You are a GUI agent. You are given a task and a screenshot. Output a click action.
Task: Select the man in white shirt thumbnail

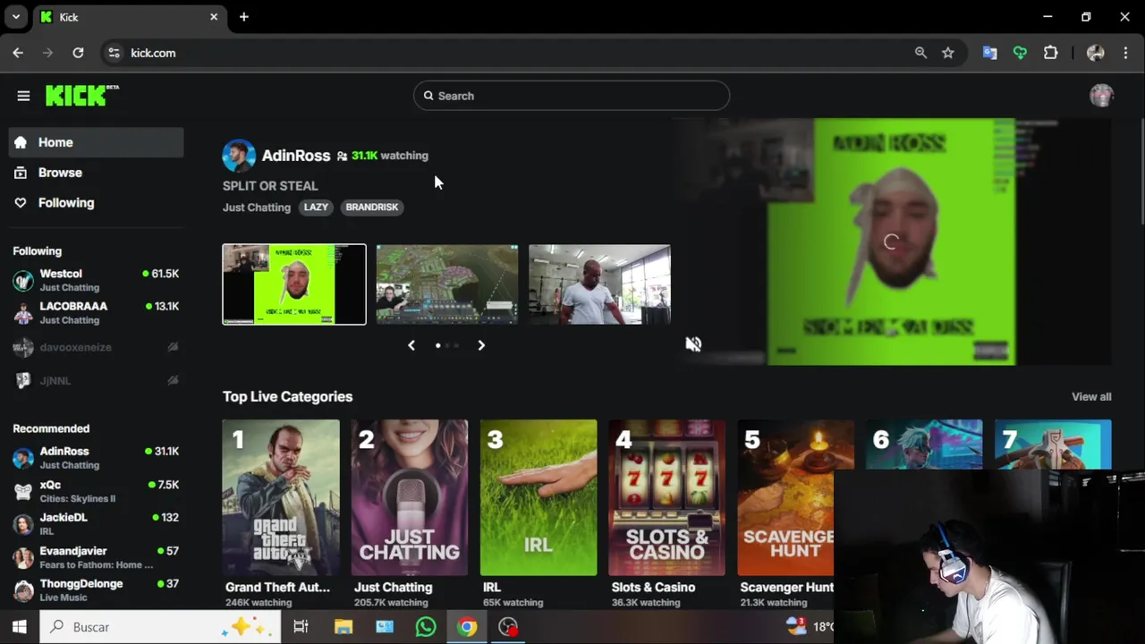[599, 284]
